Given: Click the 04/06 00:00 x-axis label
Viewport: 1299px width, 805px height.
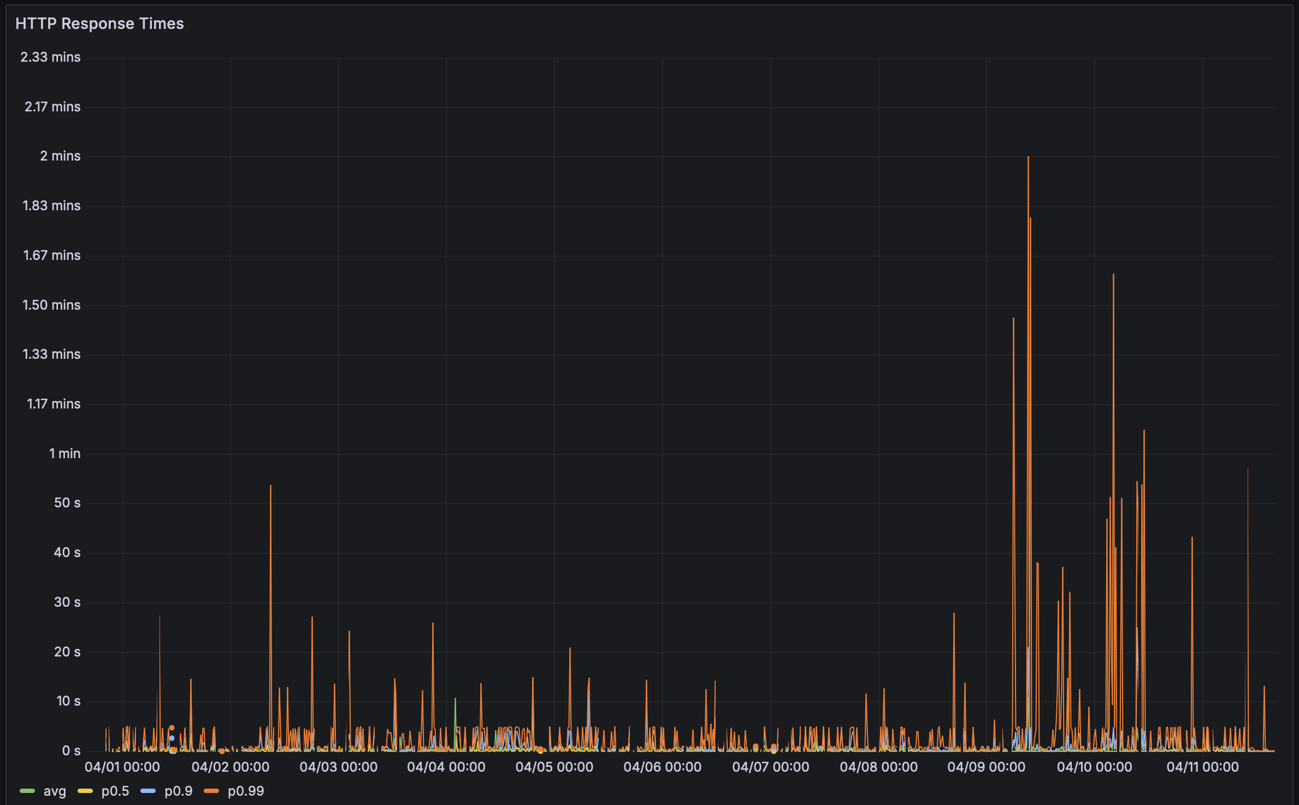Looking at the screenshot, I should [663, 767].
